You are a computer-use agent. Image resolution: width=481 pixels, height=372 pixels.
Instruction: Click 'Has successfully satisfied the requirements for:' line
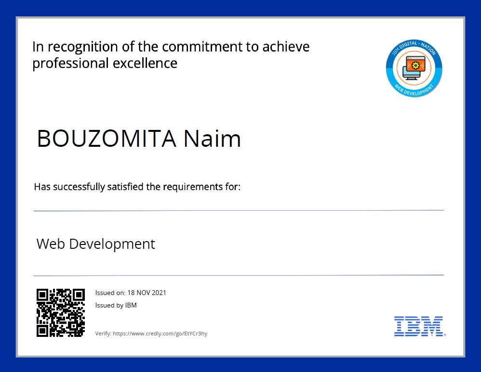[x=137, y=187]
